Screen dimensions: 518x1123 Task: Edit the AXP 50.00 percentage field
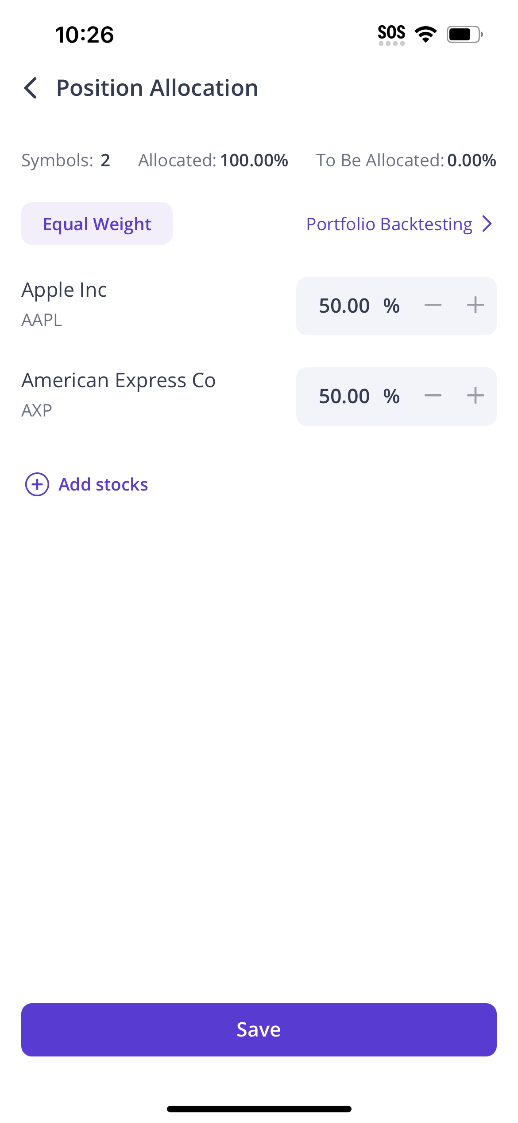point(344,396)
